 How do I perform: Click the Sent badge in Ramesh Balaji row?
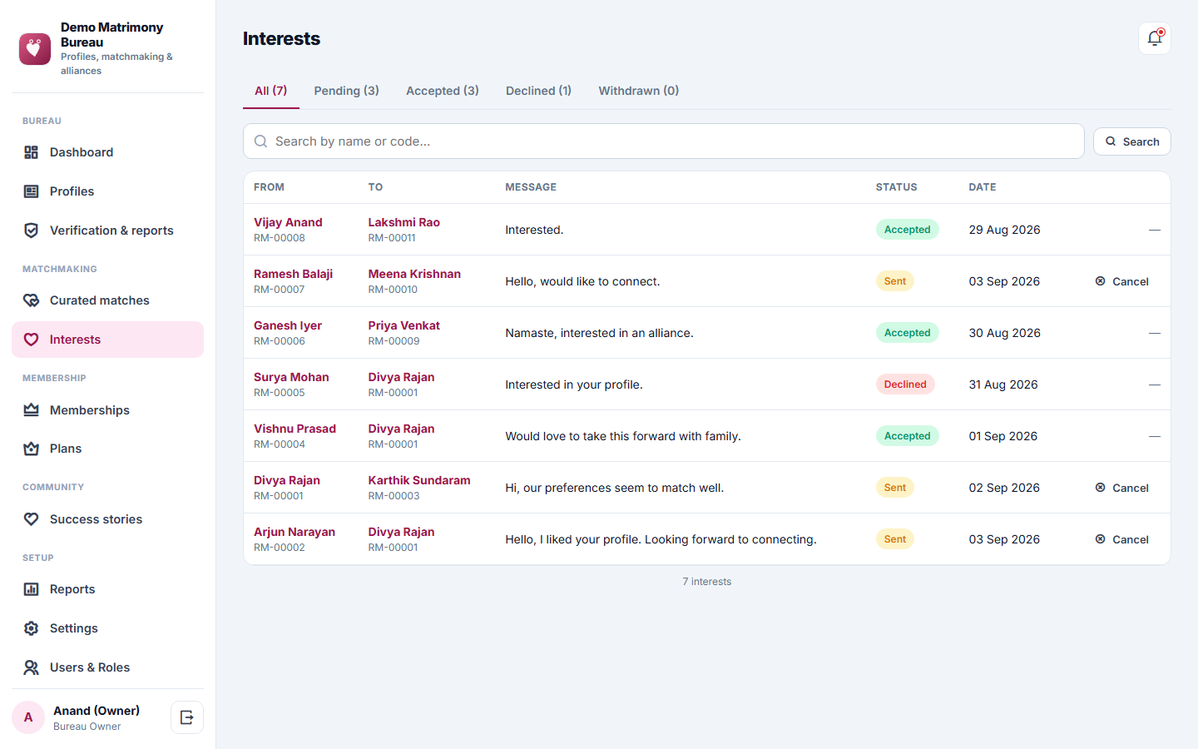pos(895,281)
